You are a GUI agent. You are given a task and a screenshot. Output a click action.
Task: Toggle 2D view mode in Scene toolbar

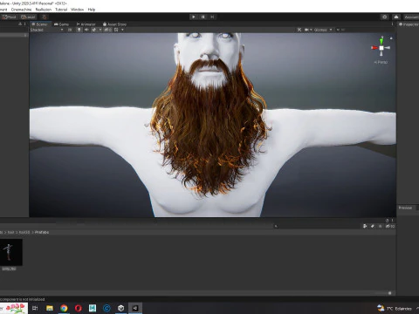(70, 30)
